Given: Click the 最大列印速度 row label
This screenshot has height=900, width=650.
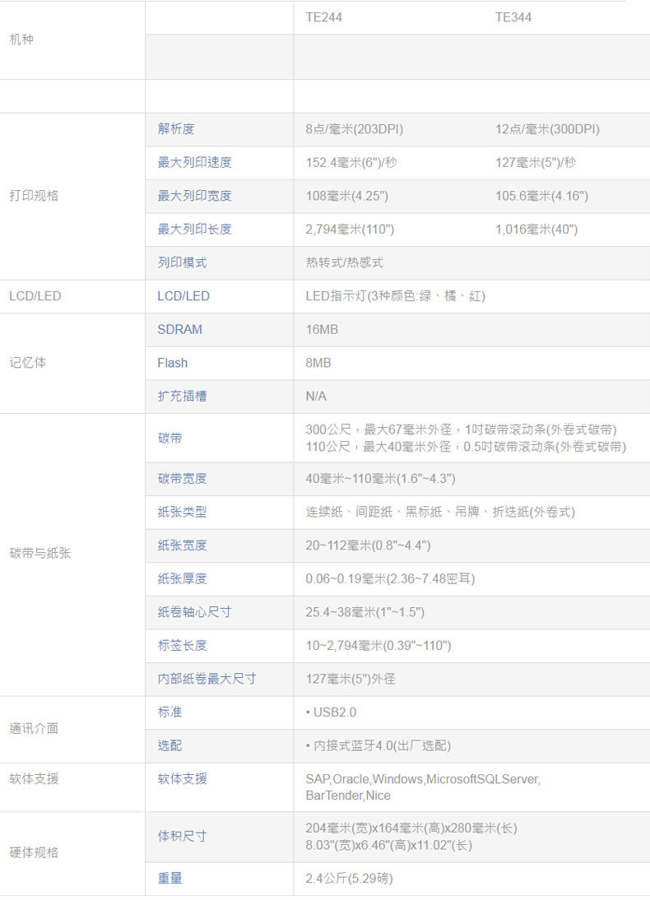Looking at the screenshot, I should (x=195, y=162).
